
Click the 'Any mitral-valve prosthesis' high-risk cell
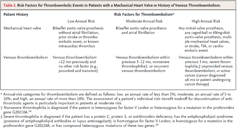tap(205, 39)
